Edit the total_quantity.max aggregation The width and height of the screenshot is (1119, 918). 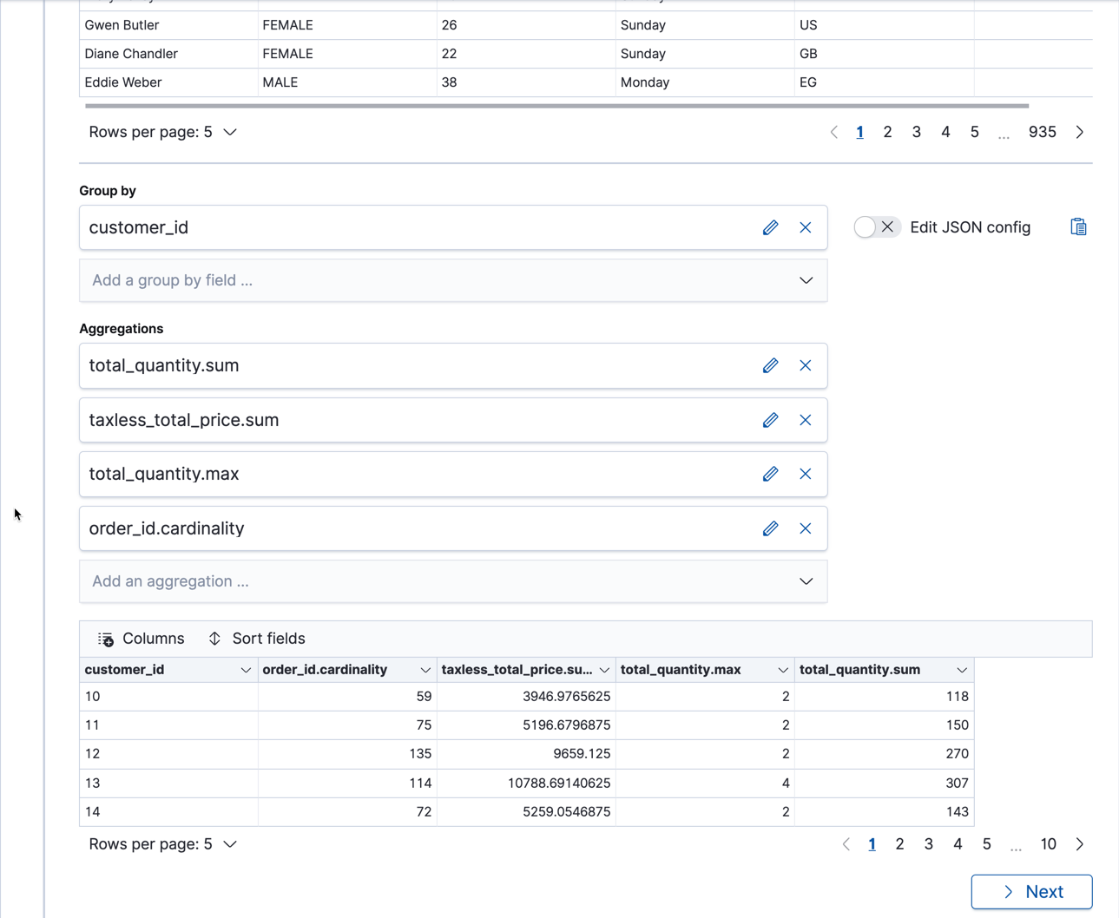coord(770,474)
